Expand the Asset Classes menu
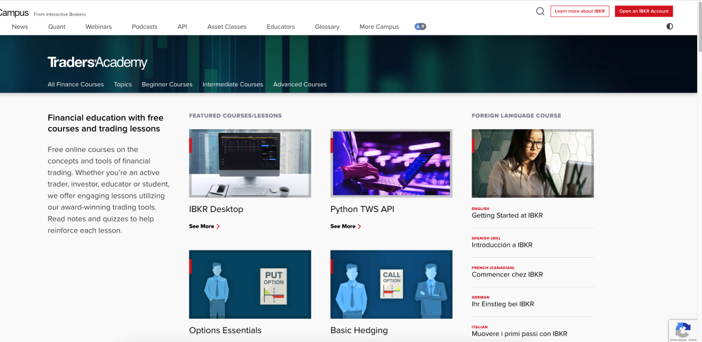This screenshot has height=342, width=702. coord(226,27)
